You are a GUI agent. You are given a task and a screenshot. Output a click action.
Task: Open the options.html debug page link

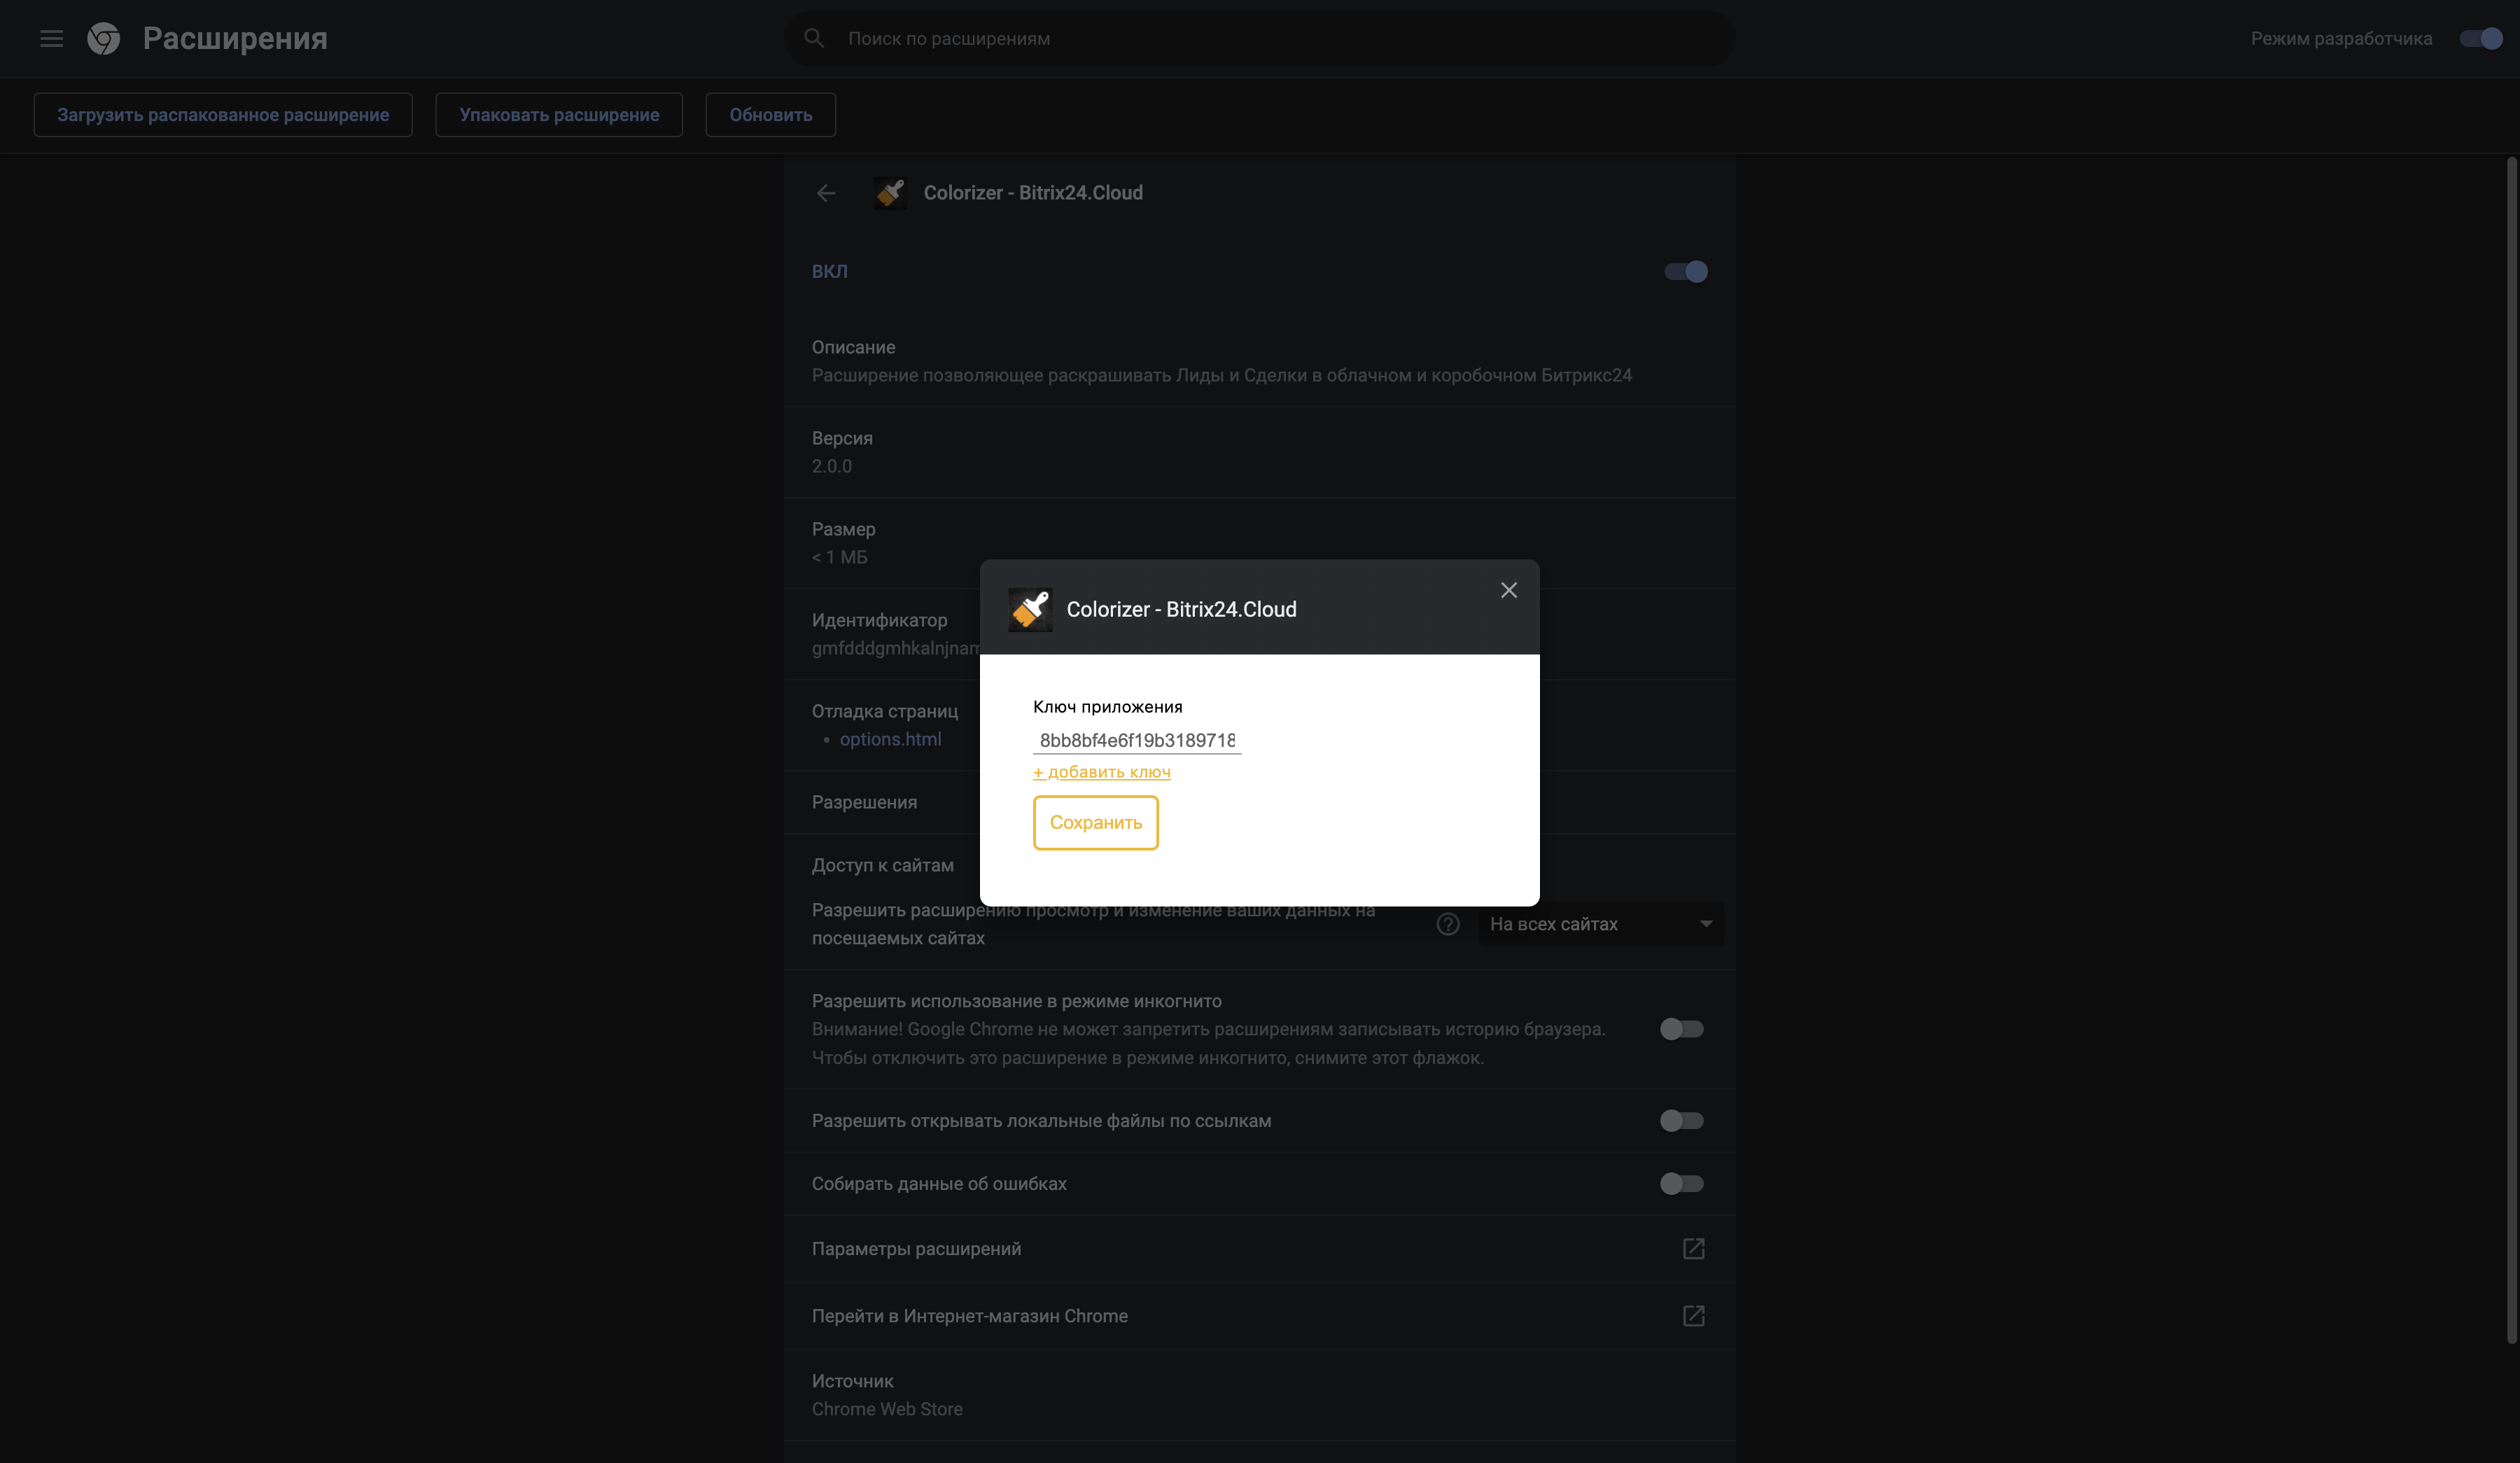click(x=891, y=738)
